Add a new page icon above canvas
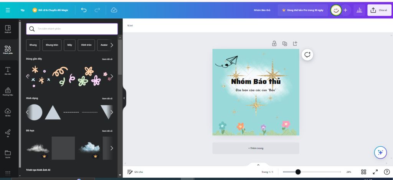Image resolution: width=393 pixels, height=180 pixels. pyautogui.click(x=295, y=44)
